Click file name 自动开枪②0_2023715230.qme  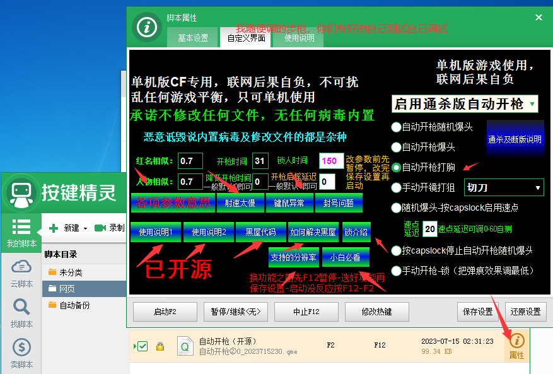pyautogui.click(x=248, y=351)
